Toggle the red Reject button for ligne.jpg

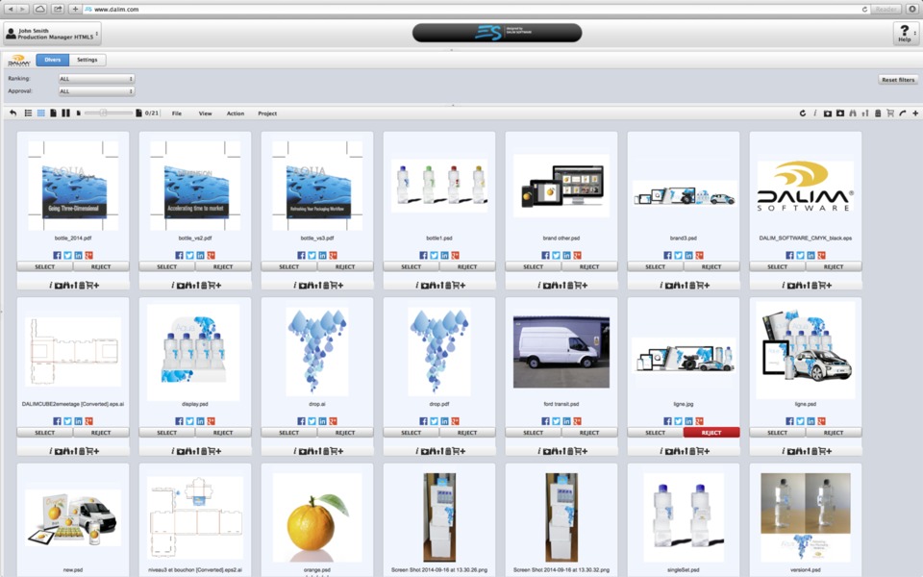point(711,433)
